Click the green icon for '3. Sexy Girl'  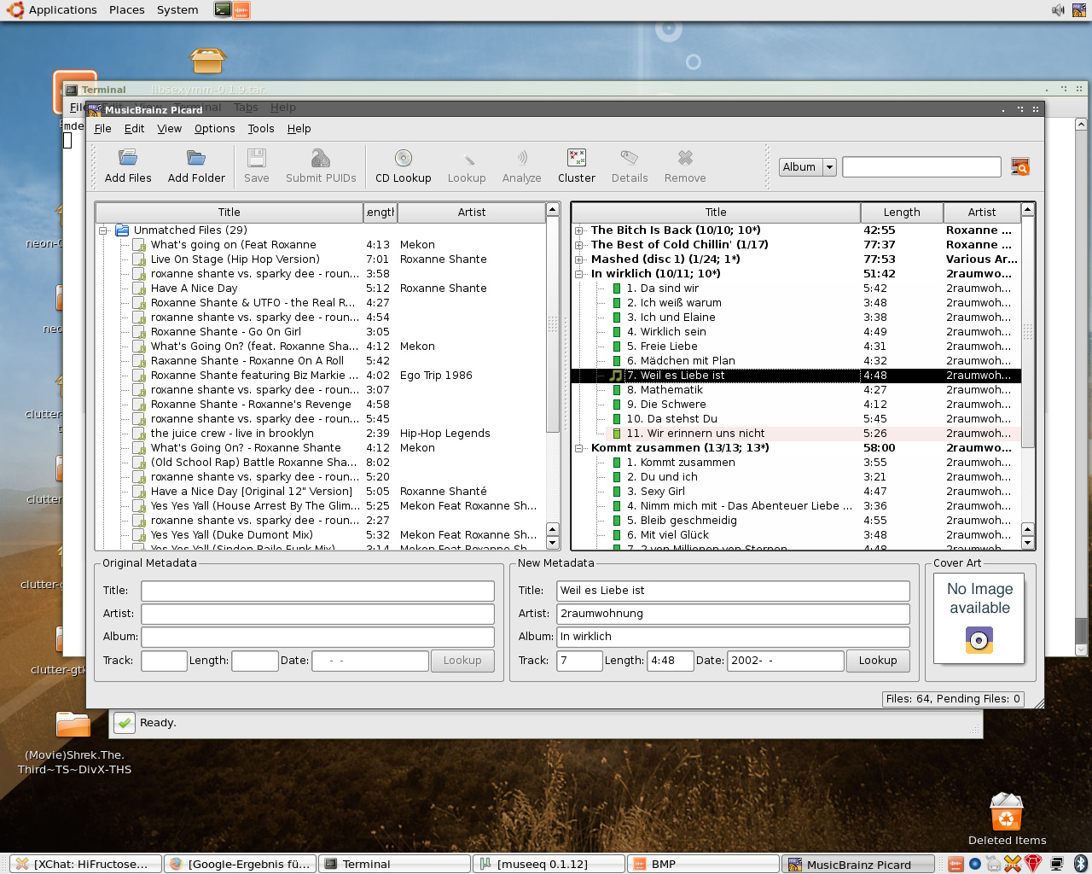(617, 492)
